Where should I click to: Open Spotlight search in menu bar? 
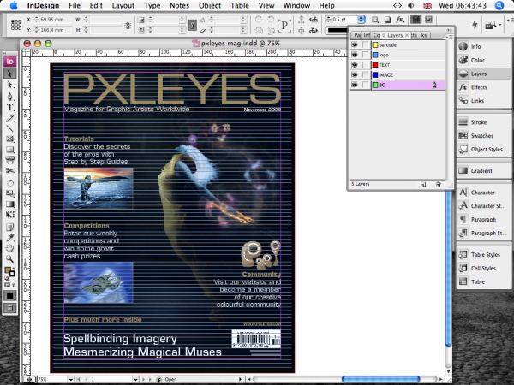pyautogui.click(x=499, y=6)
